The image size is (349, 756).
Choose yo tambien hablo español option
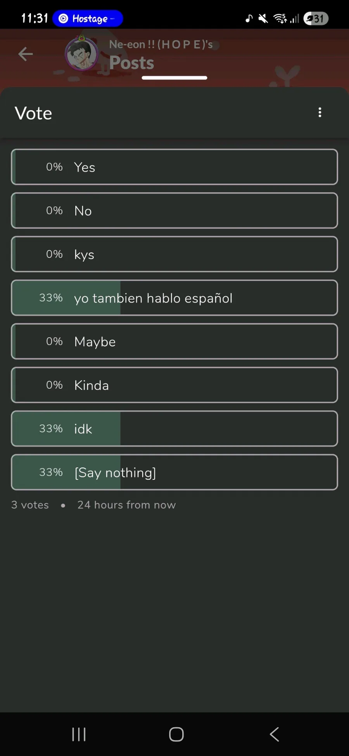click(174, 298)
